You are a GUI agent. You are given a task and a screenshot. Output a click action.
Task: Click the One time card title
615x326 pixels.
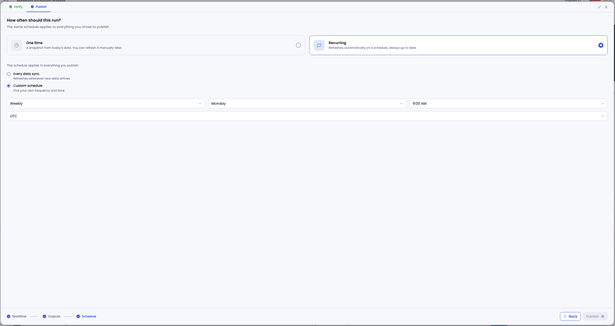[34, 43]
